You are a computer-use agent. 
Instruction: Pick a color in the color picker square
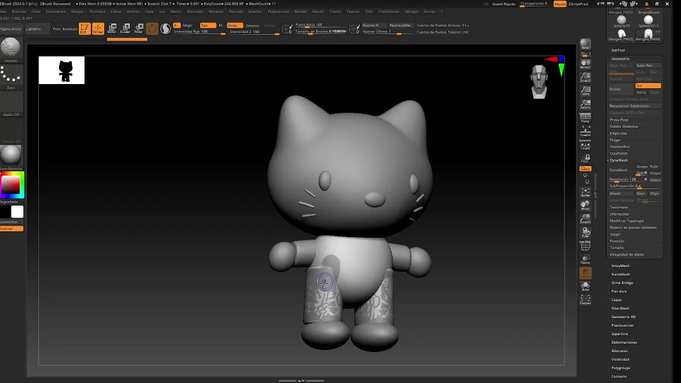[11, 185]
